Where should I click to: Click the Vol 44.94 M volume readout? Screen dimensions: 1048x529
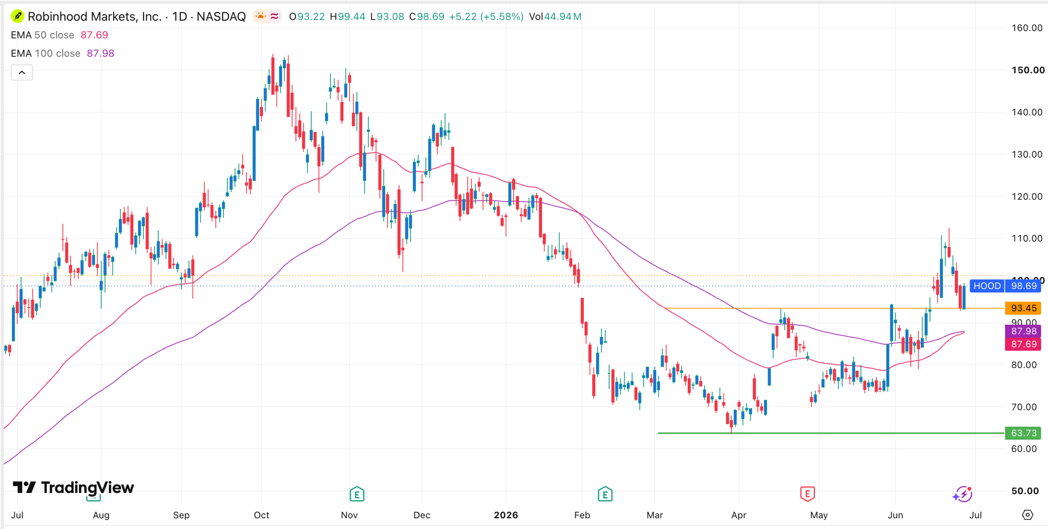coord(555,16)
